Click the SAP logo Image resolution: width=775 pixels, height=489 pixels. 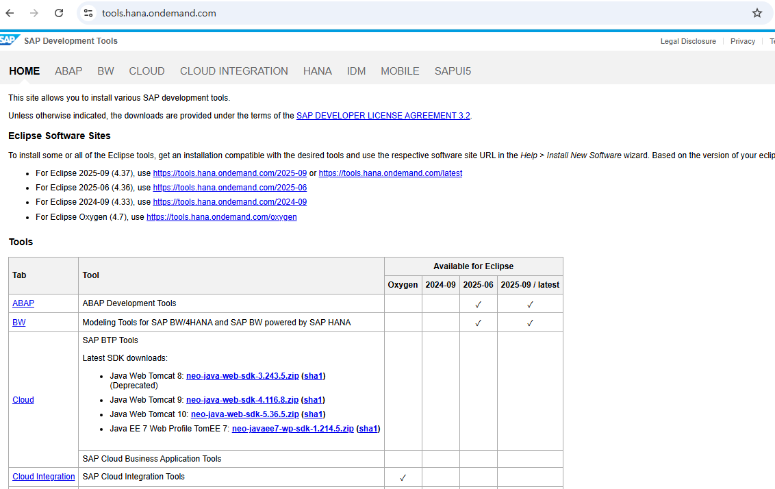pos(10,40)
